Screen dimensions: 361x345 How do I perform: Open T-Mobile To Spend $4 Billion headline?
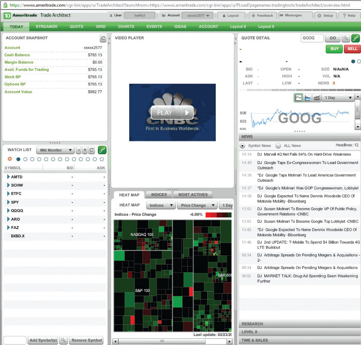tap(309, 245)
